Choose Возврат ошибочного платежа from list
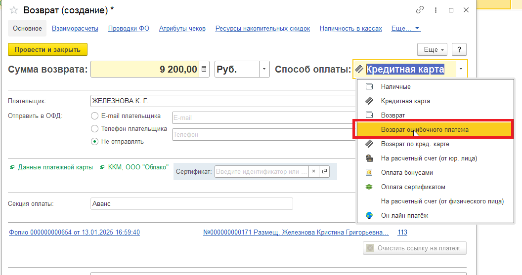Image resolution: width=522 pixels, height=275 pixels. click(x=424, y=129)
